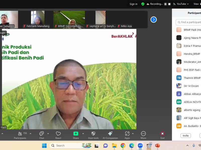Click the Windows taskbar microphone icon
This screenshot has width=201, height=150.
click(194, 145)
